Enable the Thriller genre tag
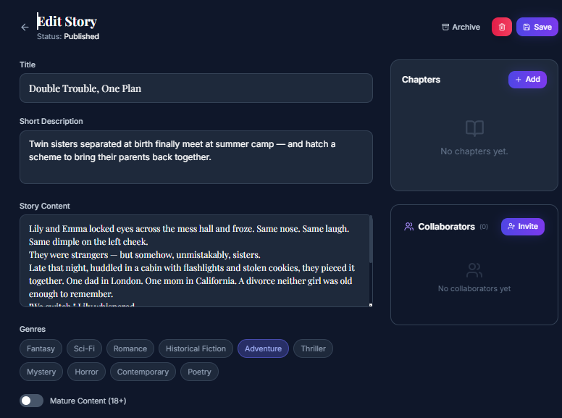The width and height of the screenshot is (562, 418). pyautogui.click(x=313, y=348)
